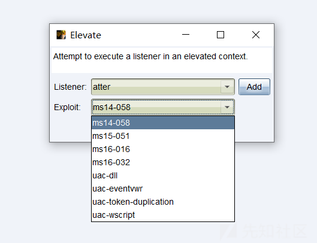Image resolution: width=317 pixels, height=243 pixels.
Task: Click the Exploit label
Action: coord(67,107)
